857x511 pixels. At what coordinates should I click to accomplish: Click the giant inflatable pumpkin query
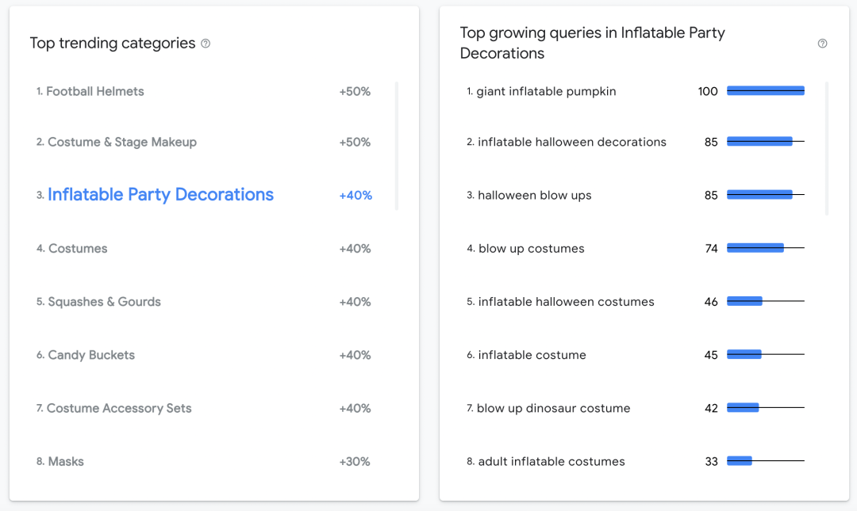(x=546, y=91)
